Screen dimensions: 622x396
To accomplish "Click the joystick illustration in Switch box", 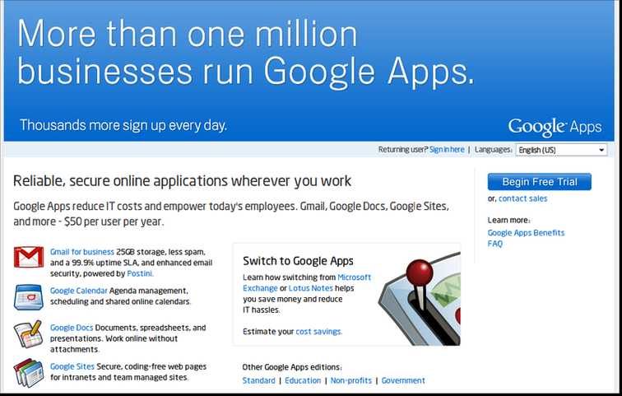I will (x=420, y=297).
